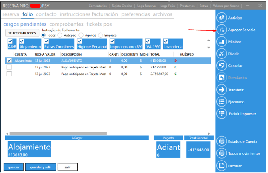Image resolution: width=268 pixels, height=173 pixels.
Task: Toggle the IVA 19% filter checkbox
Action: [x=148, y=41]
